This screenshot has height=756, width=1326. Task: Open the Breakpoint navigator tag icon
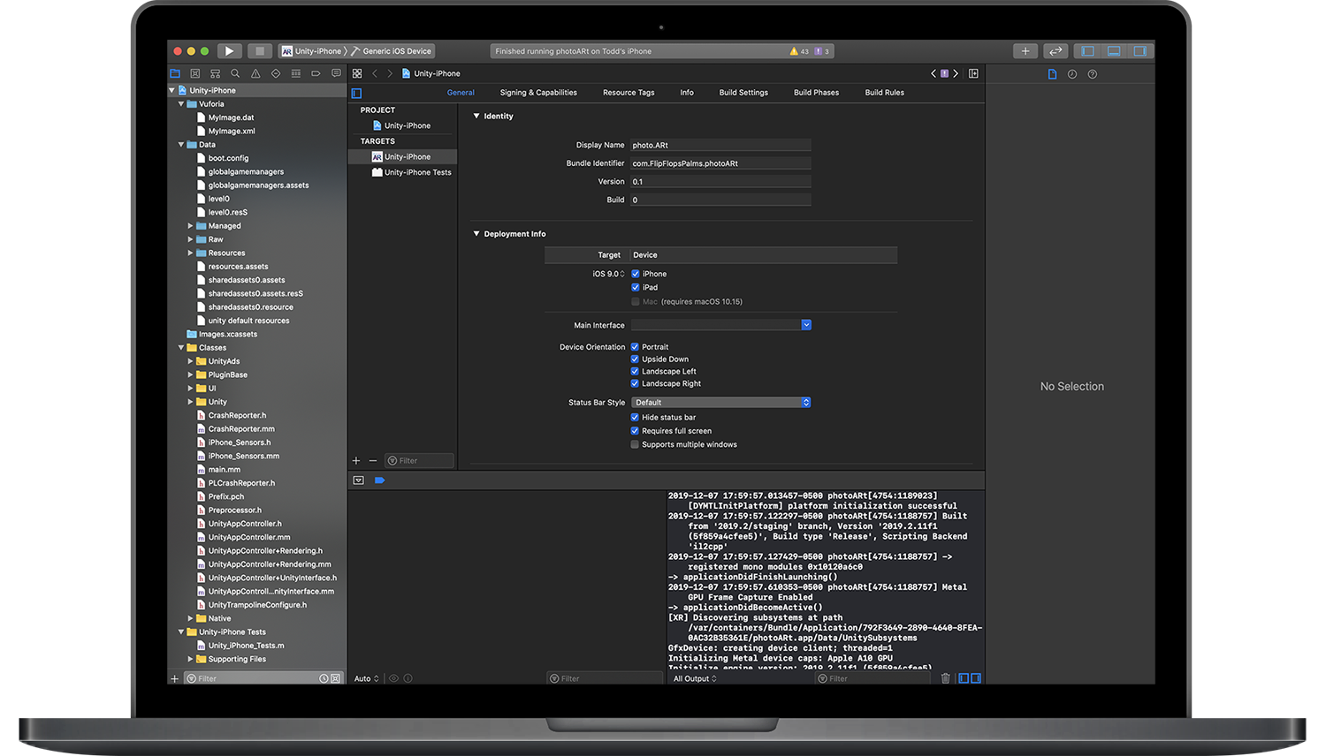pyautogui.click(x=316, y=73)
